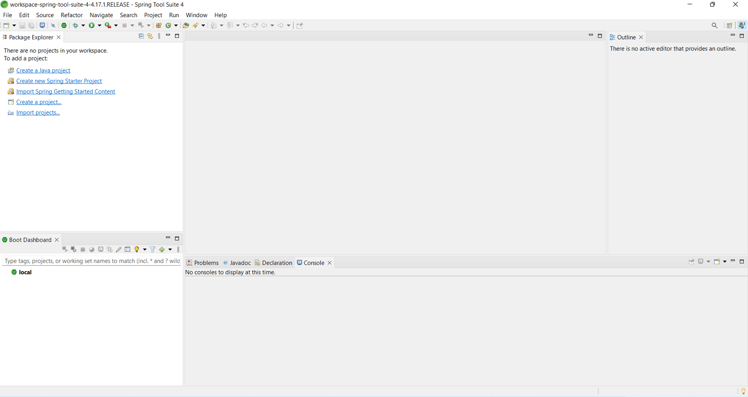Switch perspectives via the Java perspective icon
Screen dimensions: 748x397
(x=742, y=25)
